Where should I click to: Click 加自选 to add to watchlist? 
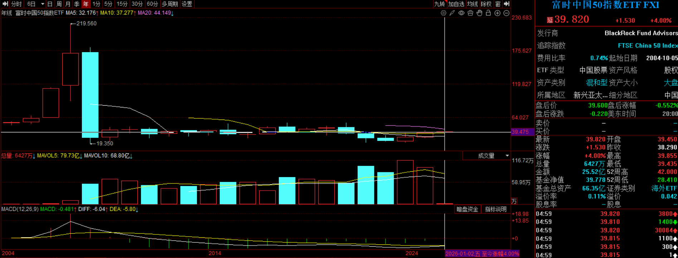[456, 4]
